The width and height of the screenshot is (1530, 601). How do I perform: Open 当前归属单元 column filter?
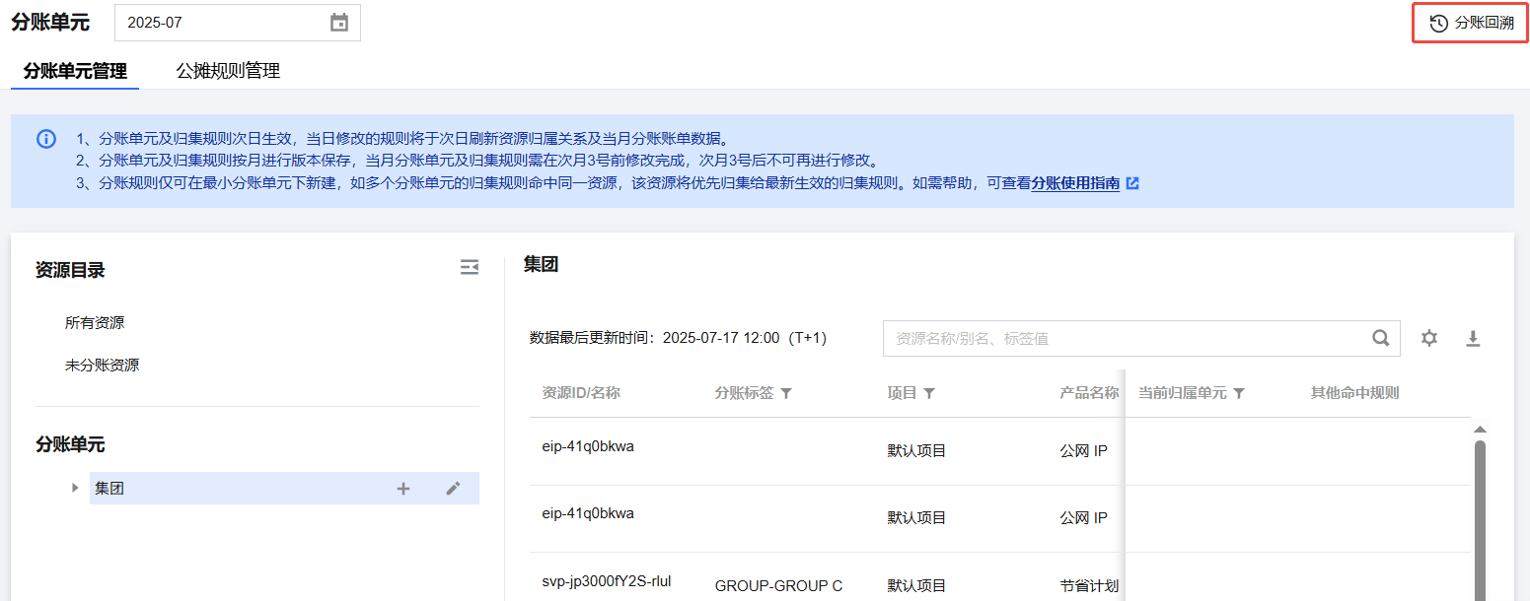click(x=1239, y=393)
